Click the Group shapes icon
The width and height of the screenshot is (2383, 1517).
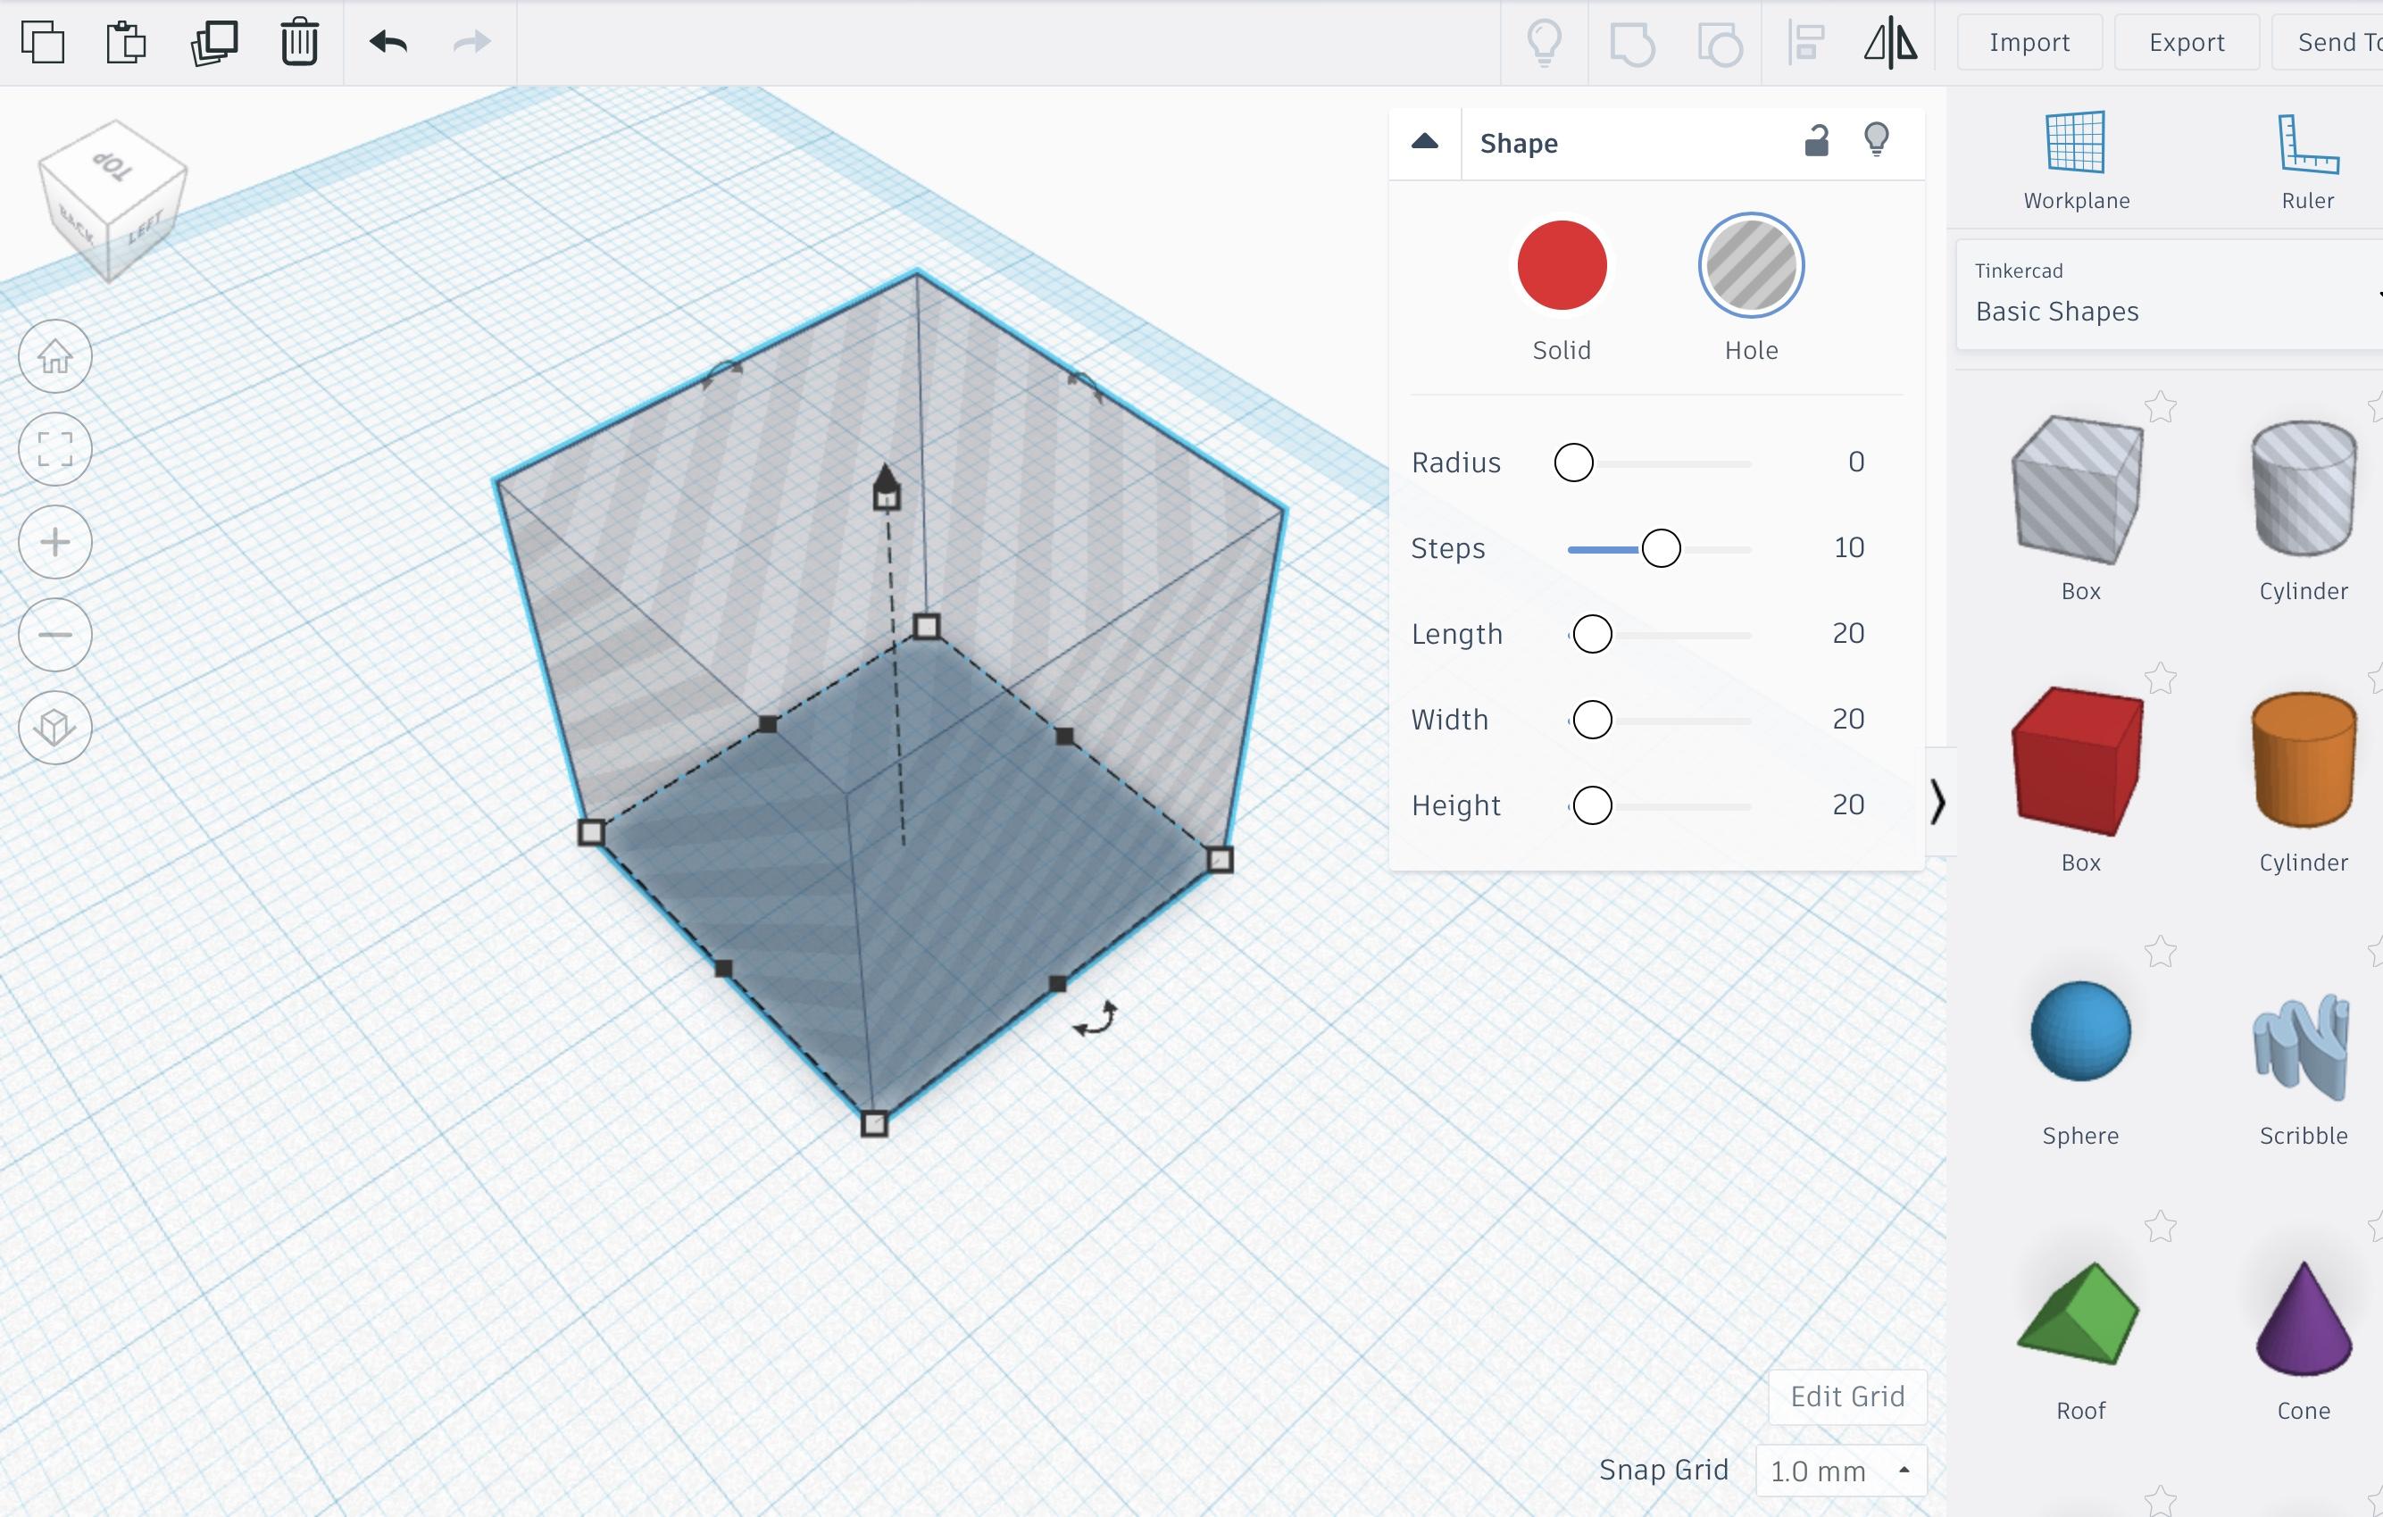point(1632,45)
